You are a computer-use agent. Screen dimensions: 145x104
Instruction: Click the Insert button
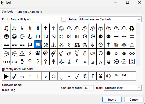[112, 100]
